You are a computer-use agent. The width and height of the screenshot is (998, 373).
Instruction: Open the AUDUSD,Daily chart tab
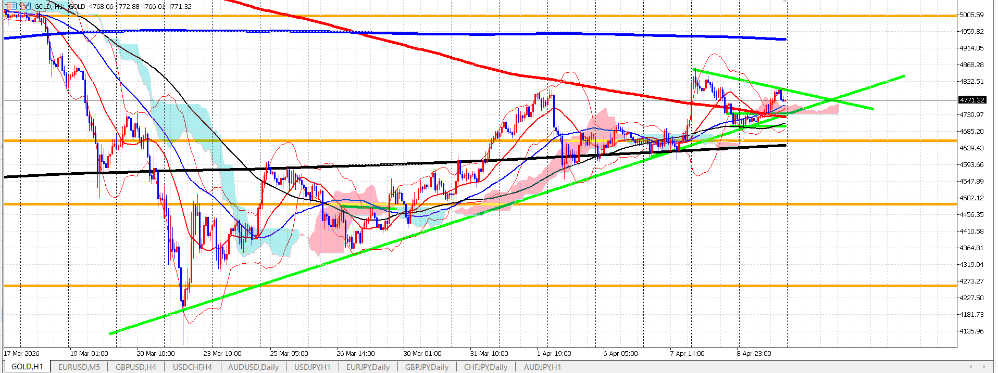[x=254, y=367]
